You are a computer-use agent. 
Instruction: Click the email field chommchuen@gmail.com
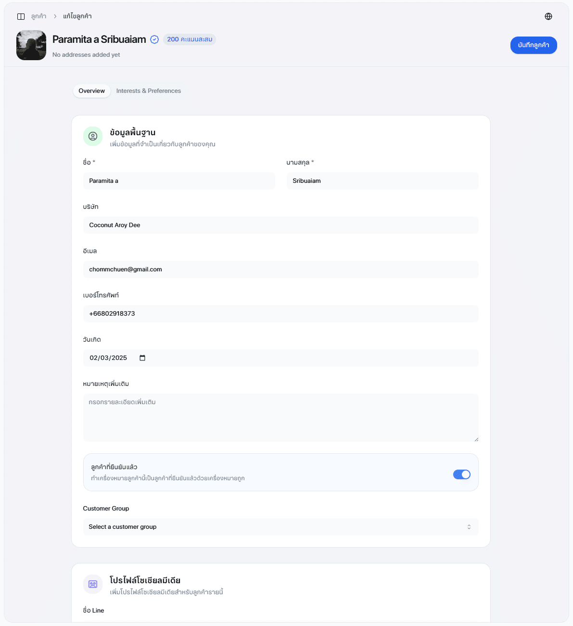[281, 269]
